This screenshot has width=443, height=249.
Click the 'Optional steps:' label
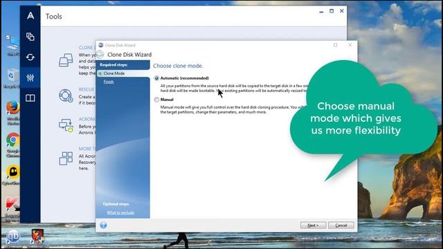pos(116,204)
